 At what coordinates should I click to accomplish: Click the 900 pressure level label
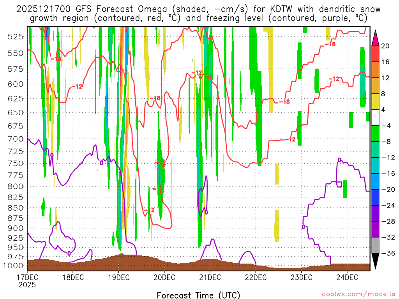pos(15,228)
